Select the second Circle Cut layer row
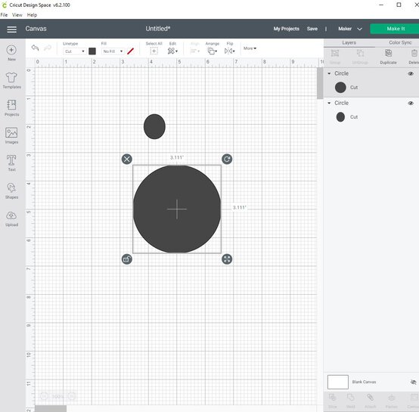419x412 pixels. pyautogui.click(x=371, y=117)
